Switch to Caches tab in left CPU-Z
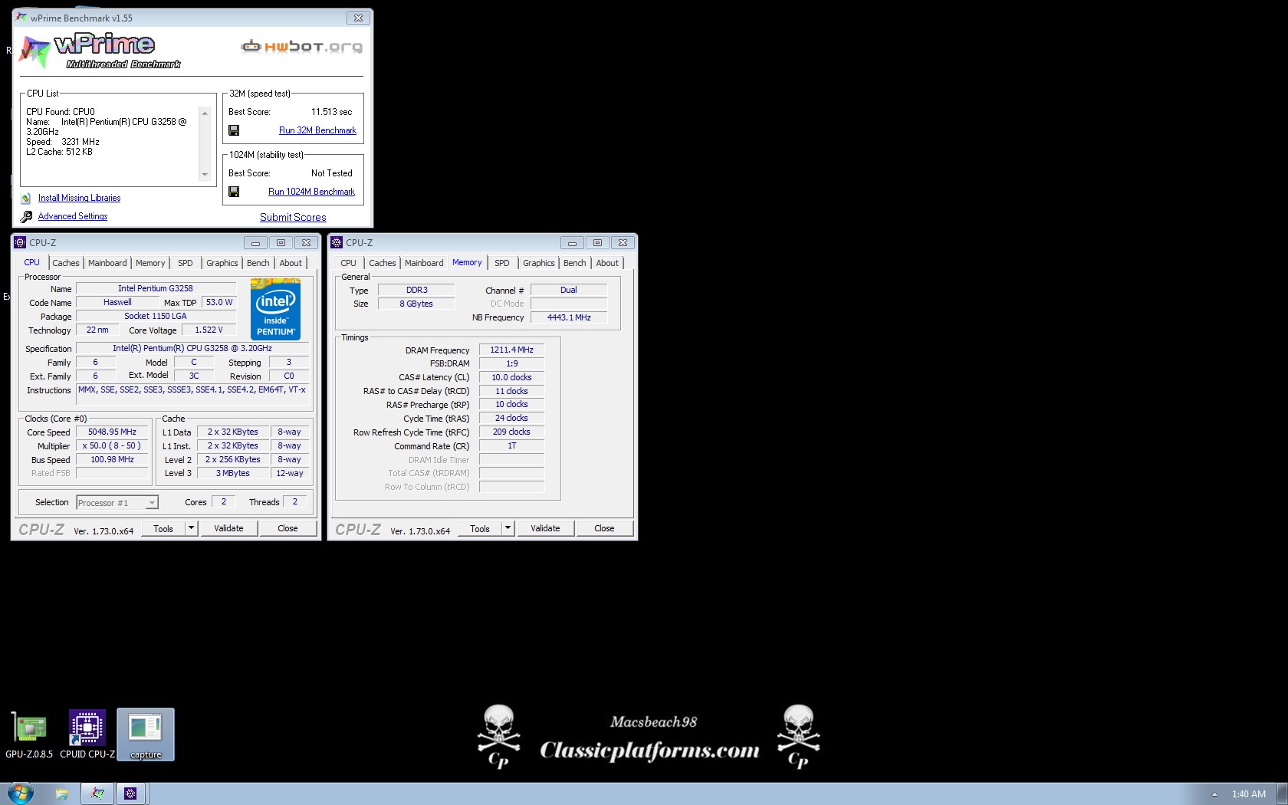Screen dimensions: 1288x805 tap(66, 263)
